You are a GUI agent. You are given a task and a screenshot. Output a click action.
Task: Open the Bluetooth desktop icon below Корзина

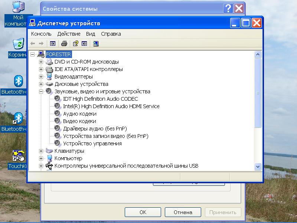(18, 81)
